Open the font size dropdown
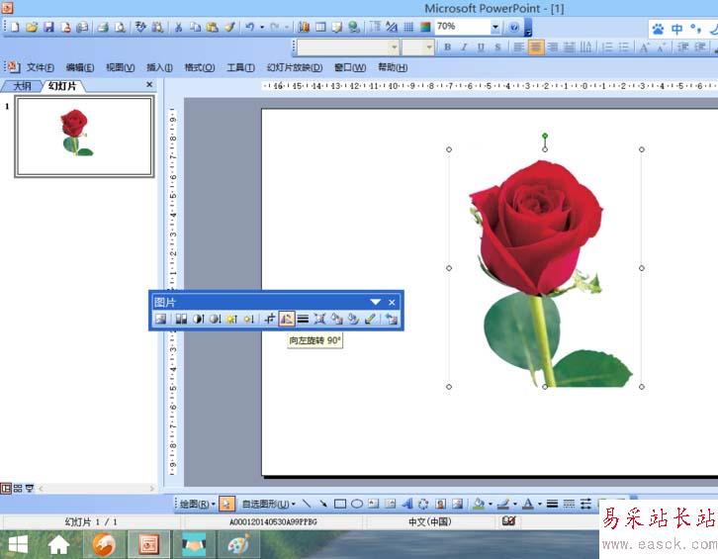 tap(429, 47)
